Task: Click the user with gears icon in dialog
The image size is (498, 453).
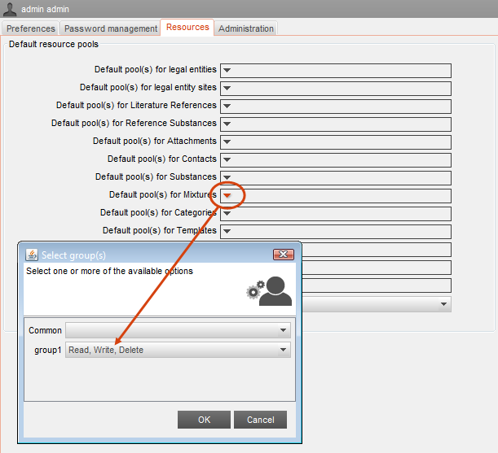Action: pos(269,291)
